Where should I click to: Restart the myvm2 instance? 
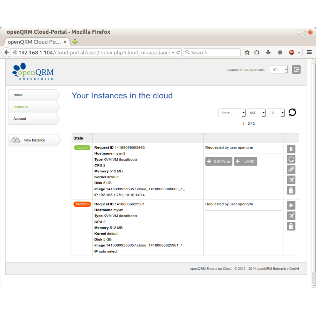291,159
